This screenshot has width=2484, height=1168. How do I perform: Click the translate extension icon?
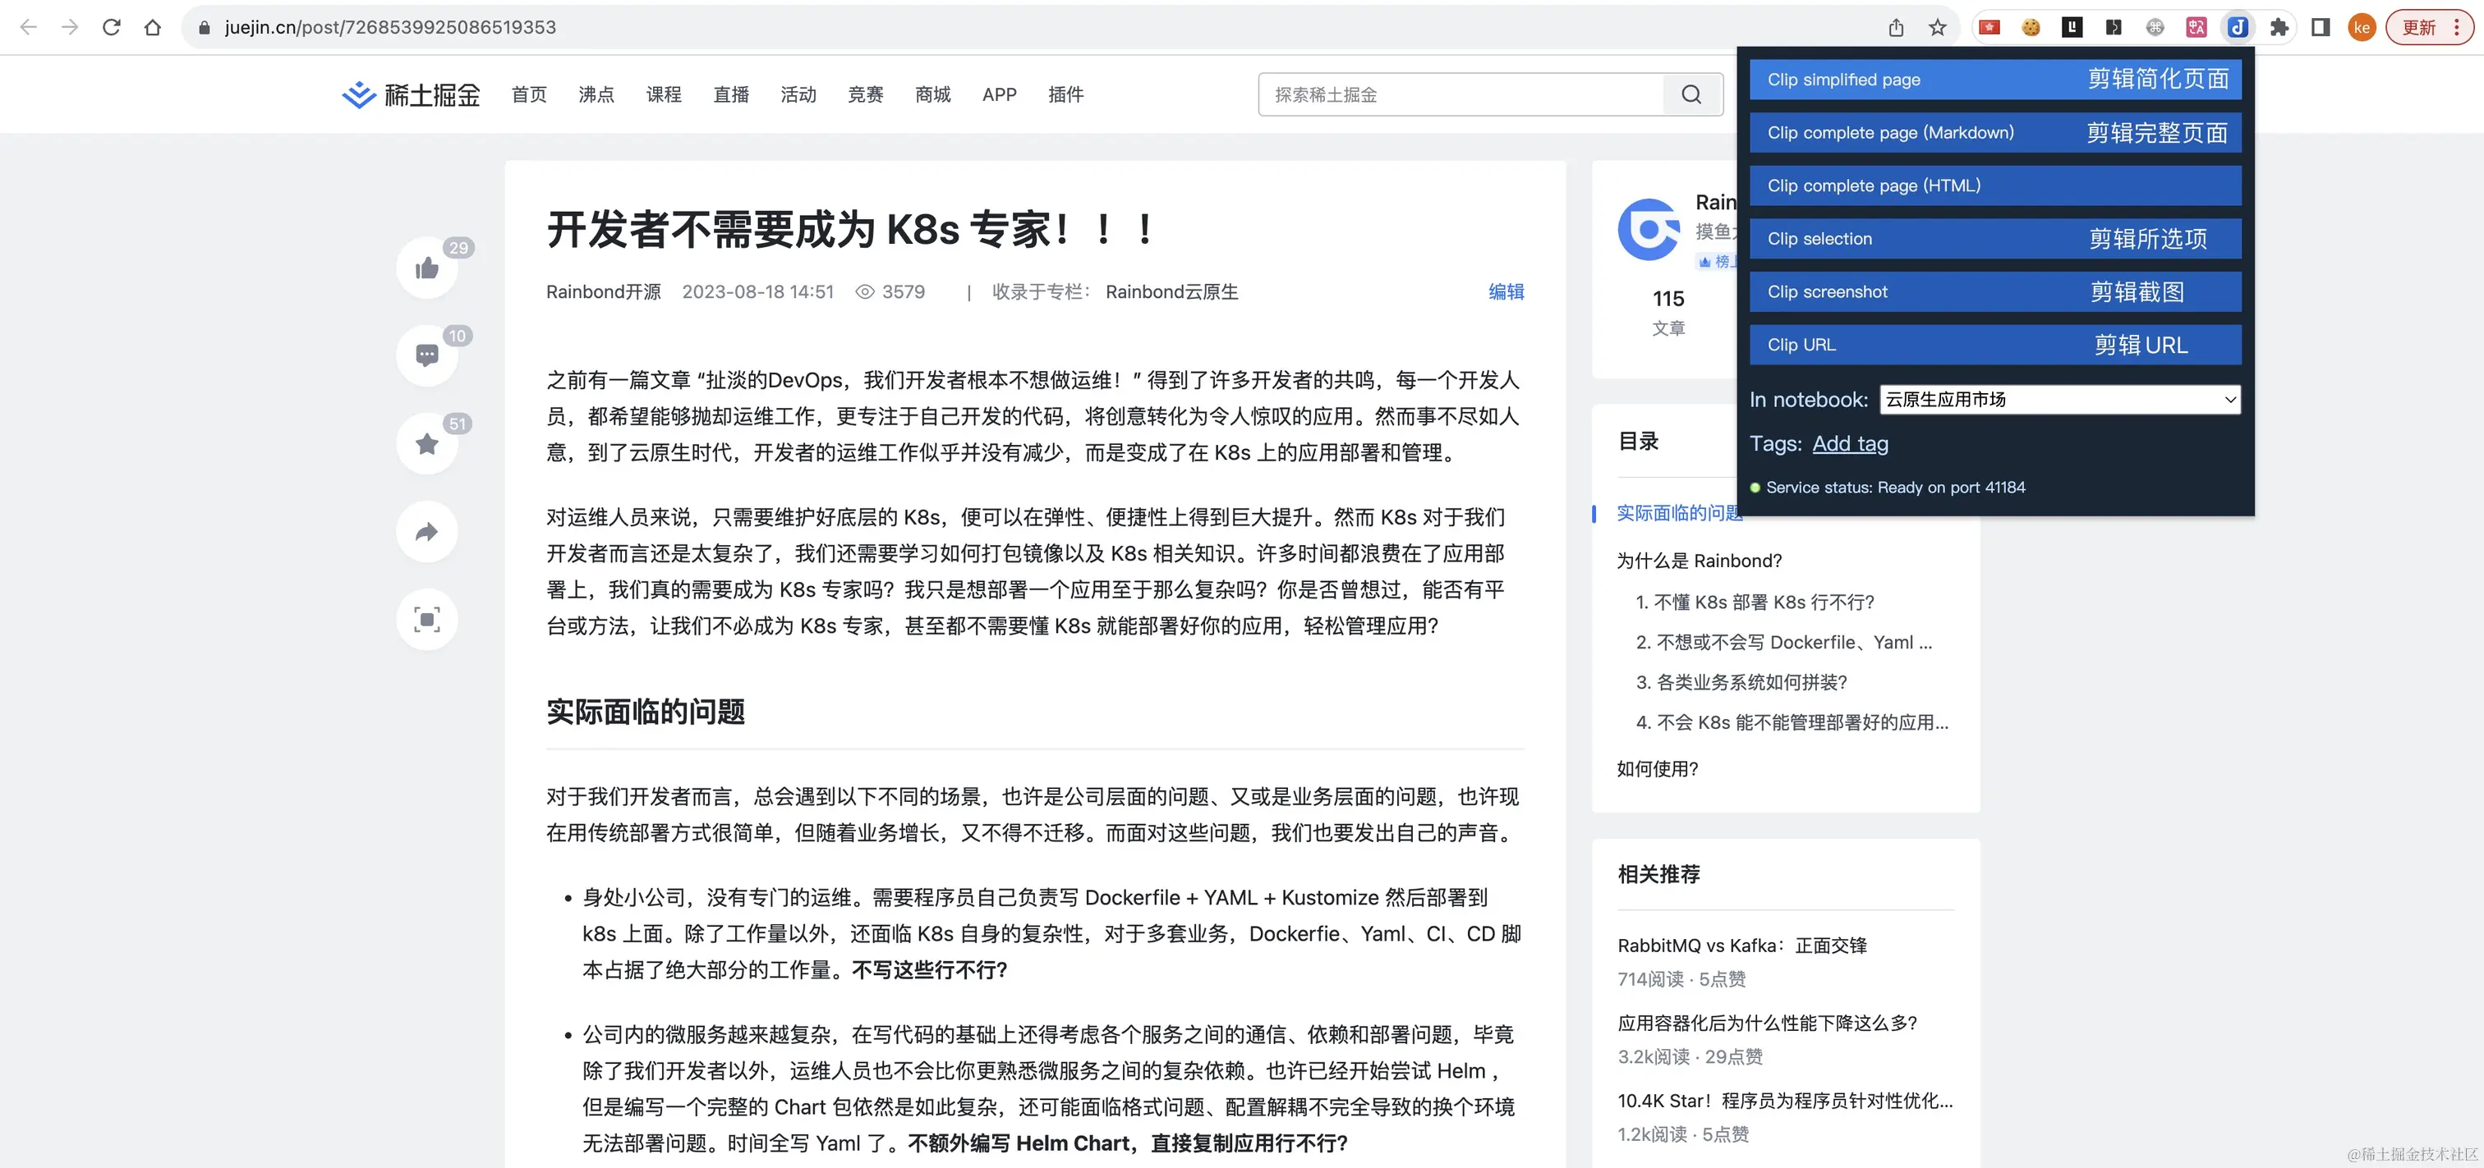(2196, 27)
